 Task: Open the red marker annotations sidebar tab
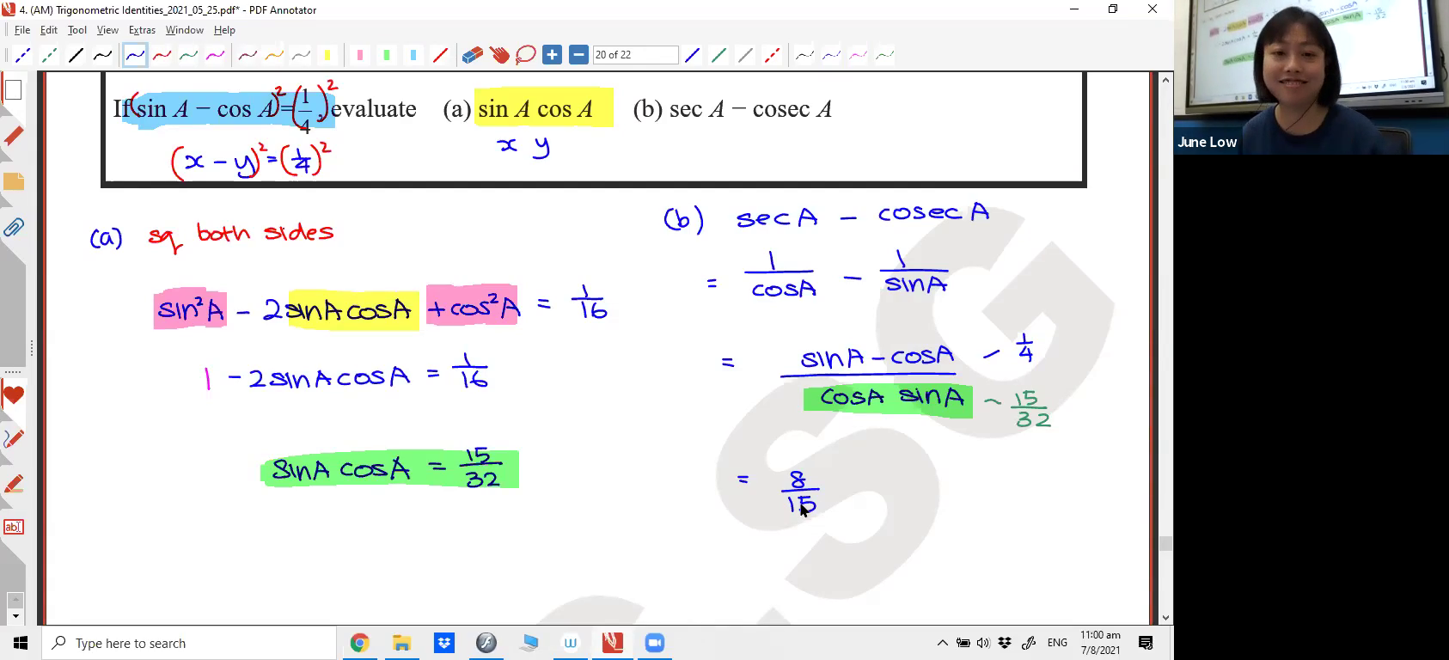click(x=13, y=136)
